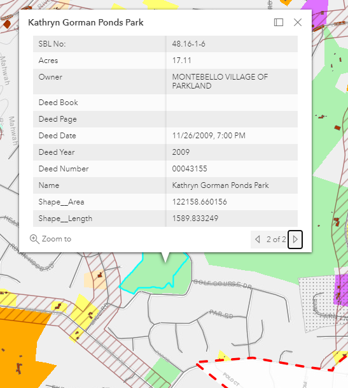
Task: Go to previous feature in popup
Action: point(257,240)
